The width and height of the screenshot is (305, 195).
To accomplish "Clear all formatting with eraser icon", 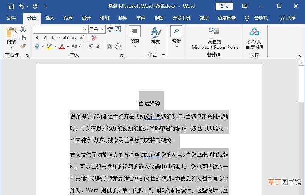I will (94, 38).
